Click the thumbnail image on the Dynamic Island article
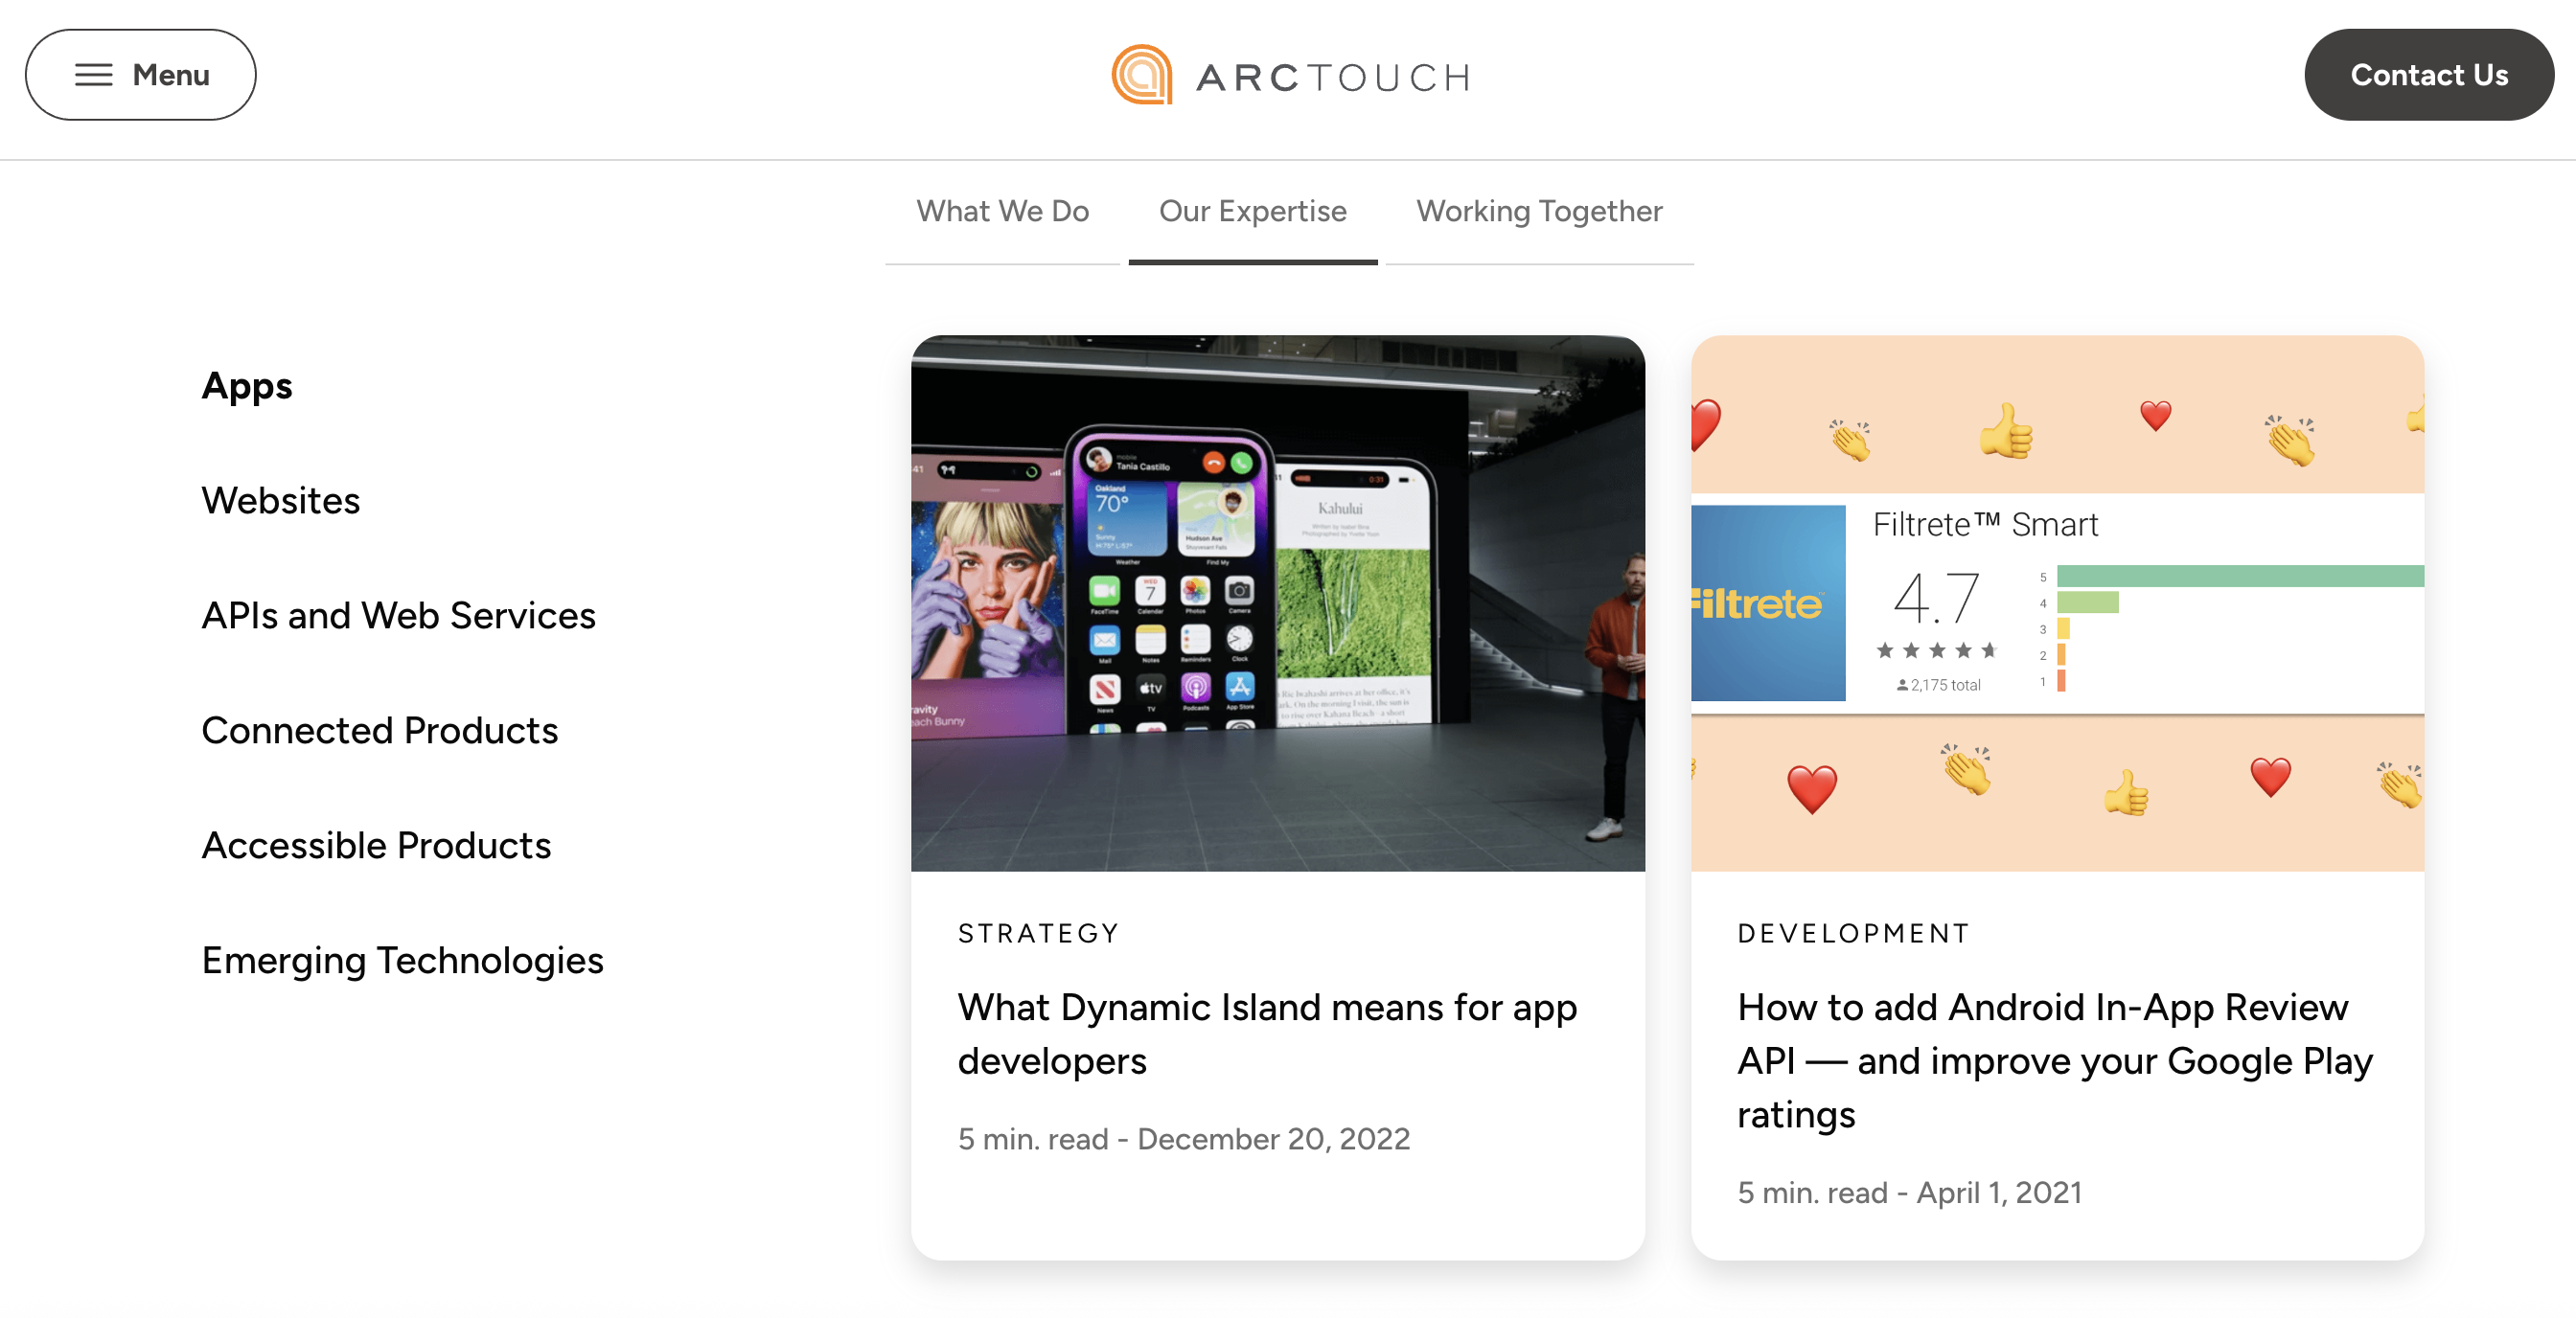The width and height of the screenshot is (2576, 1318). click(x=1278, y=604)
